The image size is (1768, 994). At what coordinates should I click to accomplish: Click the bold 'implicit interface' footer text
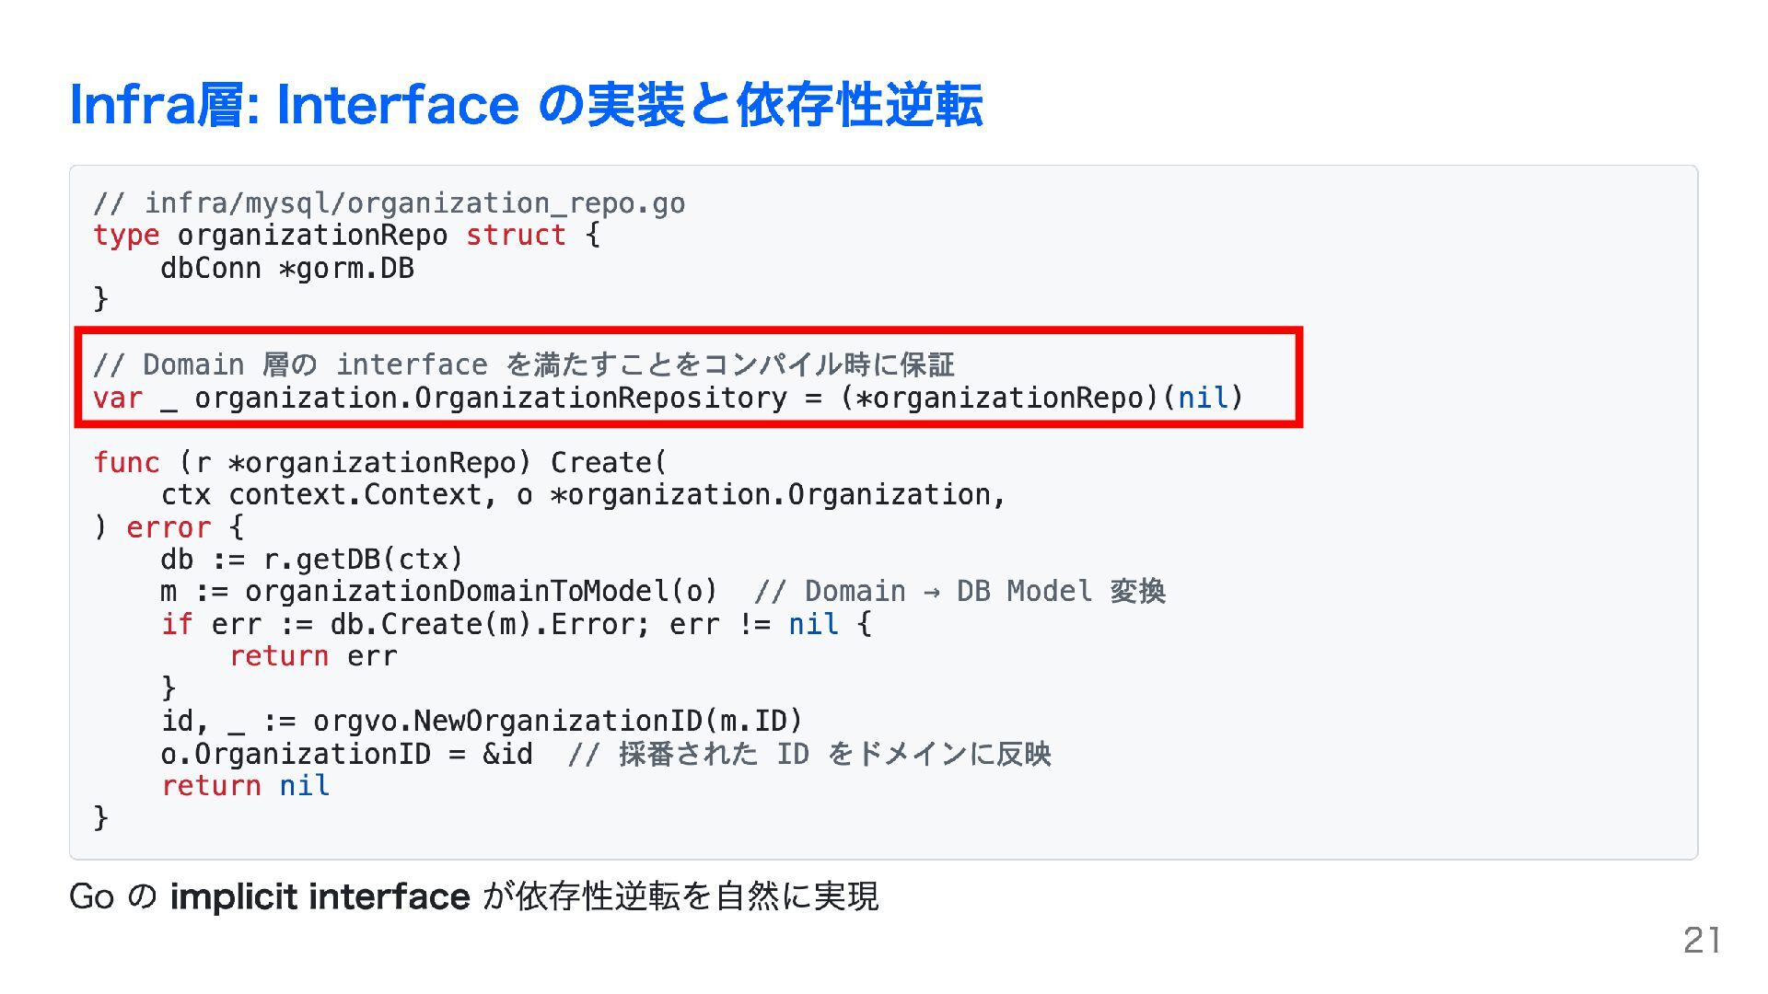tap(320, 896)
